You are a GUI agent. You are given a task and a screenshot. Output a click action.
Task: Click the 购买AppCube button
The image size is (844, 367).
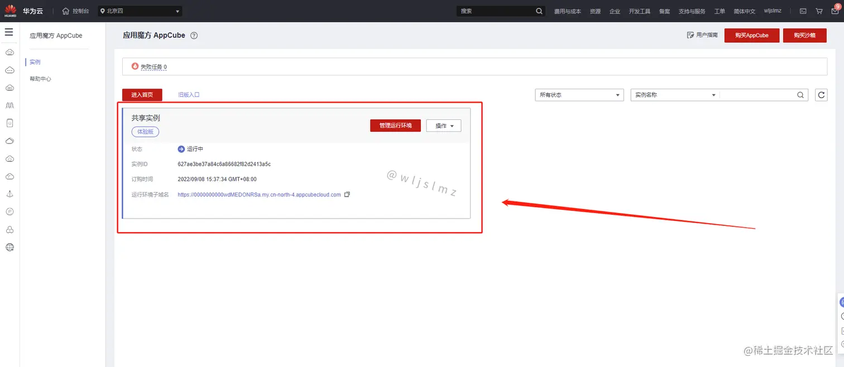coord(751,35)
